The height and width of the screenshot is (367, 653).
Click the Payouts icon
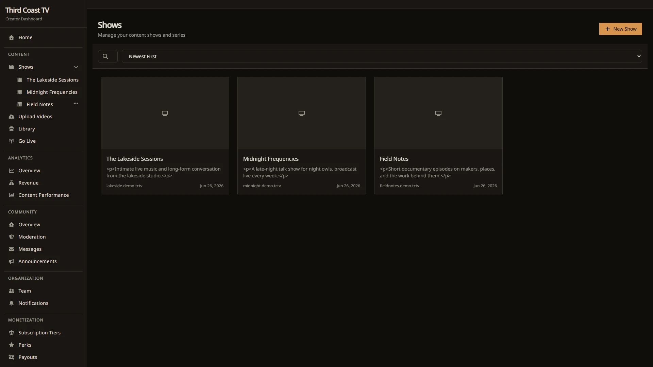click(x=12, y=357)
